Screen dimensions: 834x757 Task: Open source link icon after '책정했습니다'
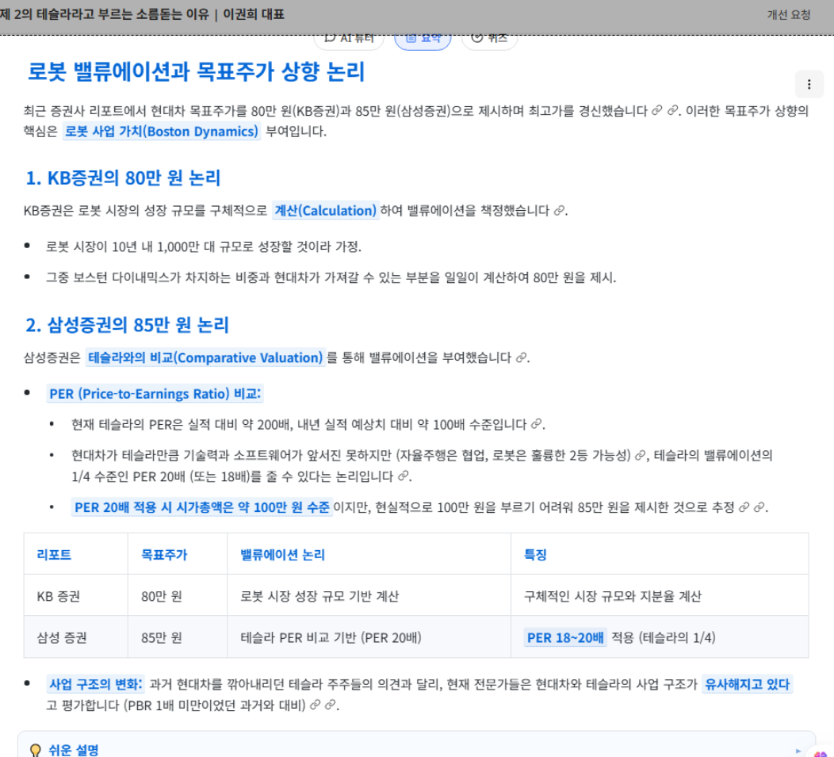(559, 211)
